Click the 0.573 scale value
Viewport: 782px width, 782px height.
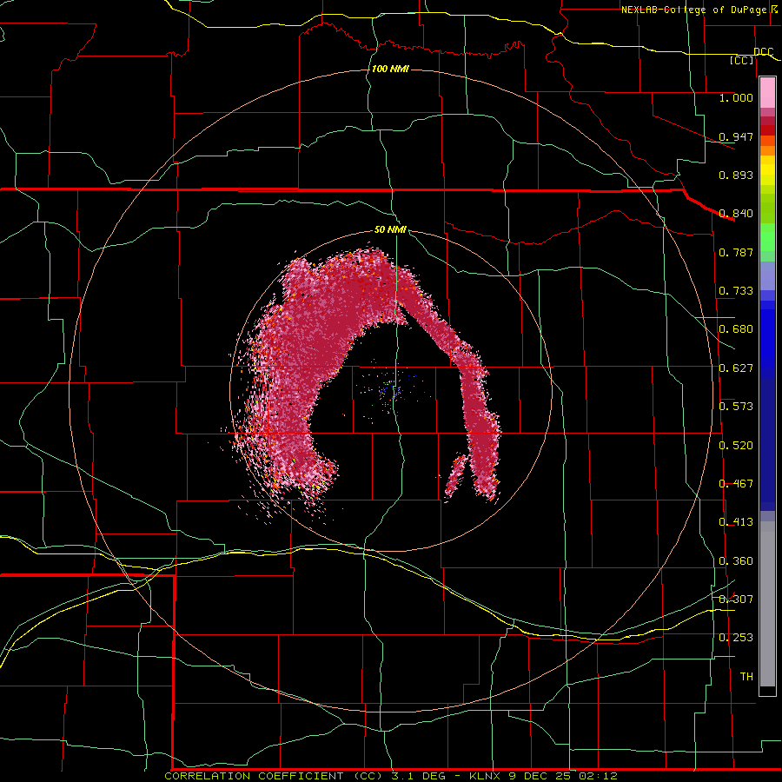tap(736, 407)
